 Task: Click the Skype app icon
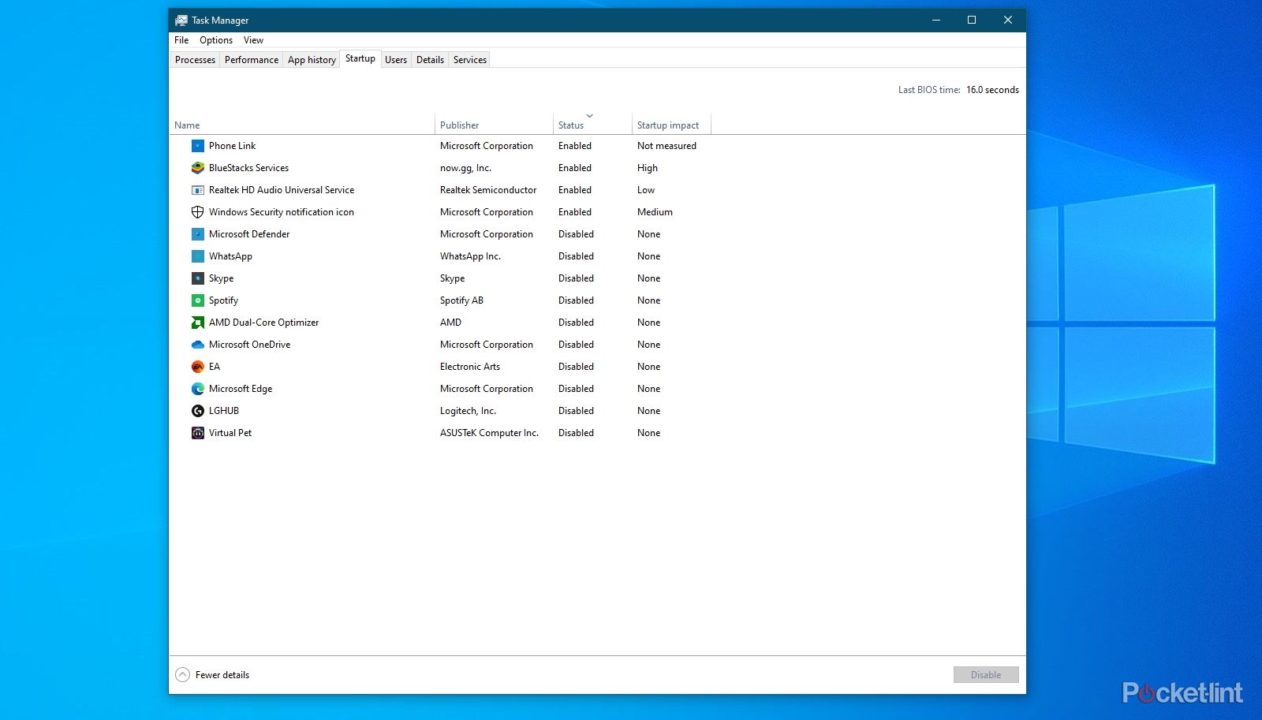pyautogui.click(x=198, y=278)
